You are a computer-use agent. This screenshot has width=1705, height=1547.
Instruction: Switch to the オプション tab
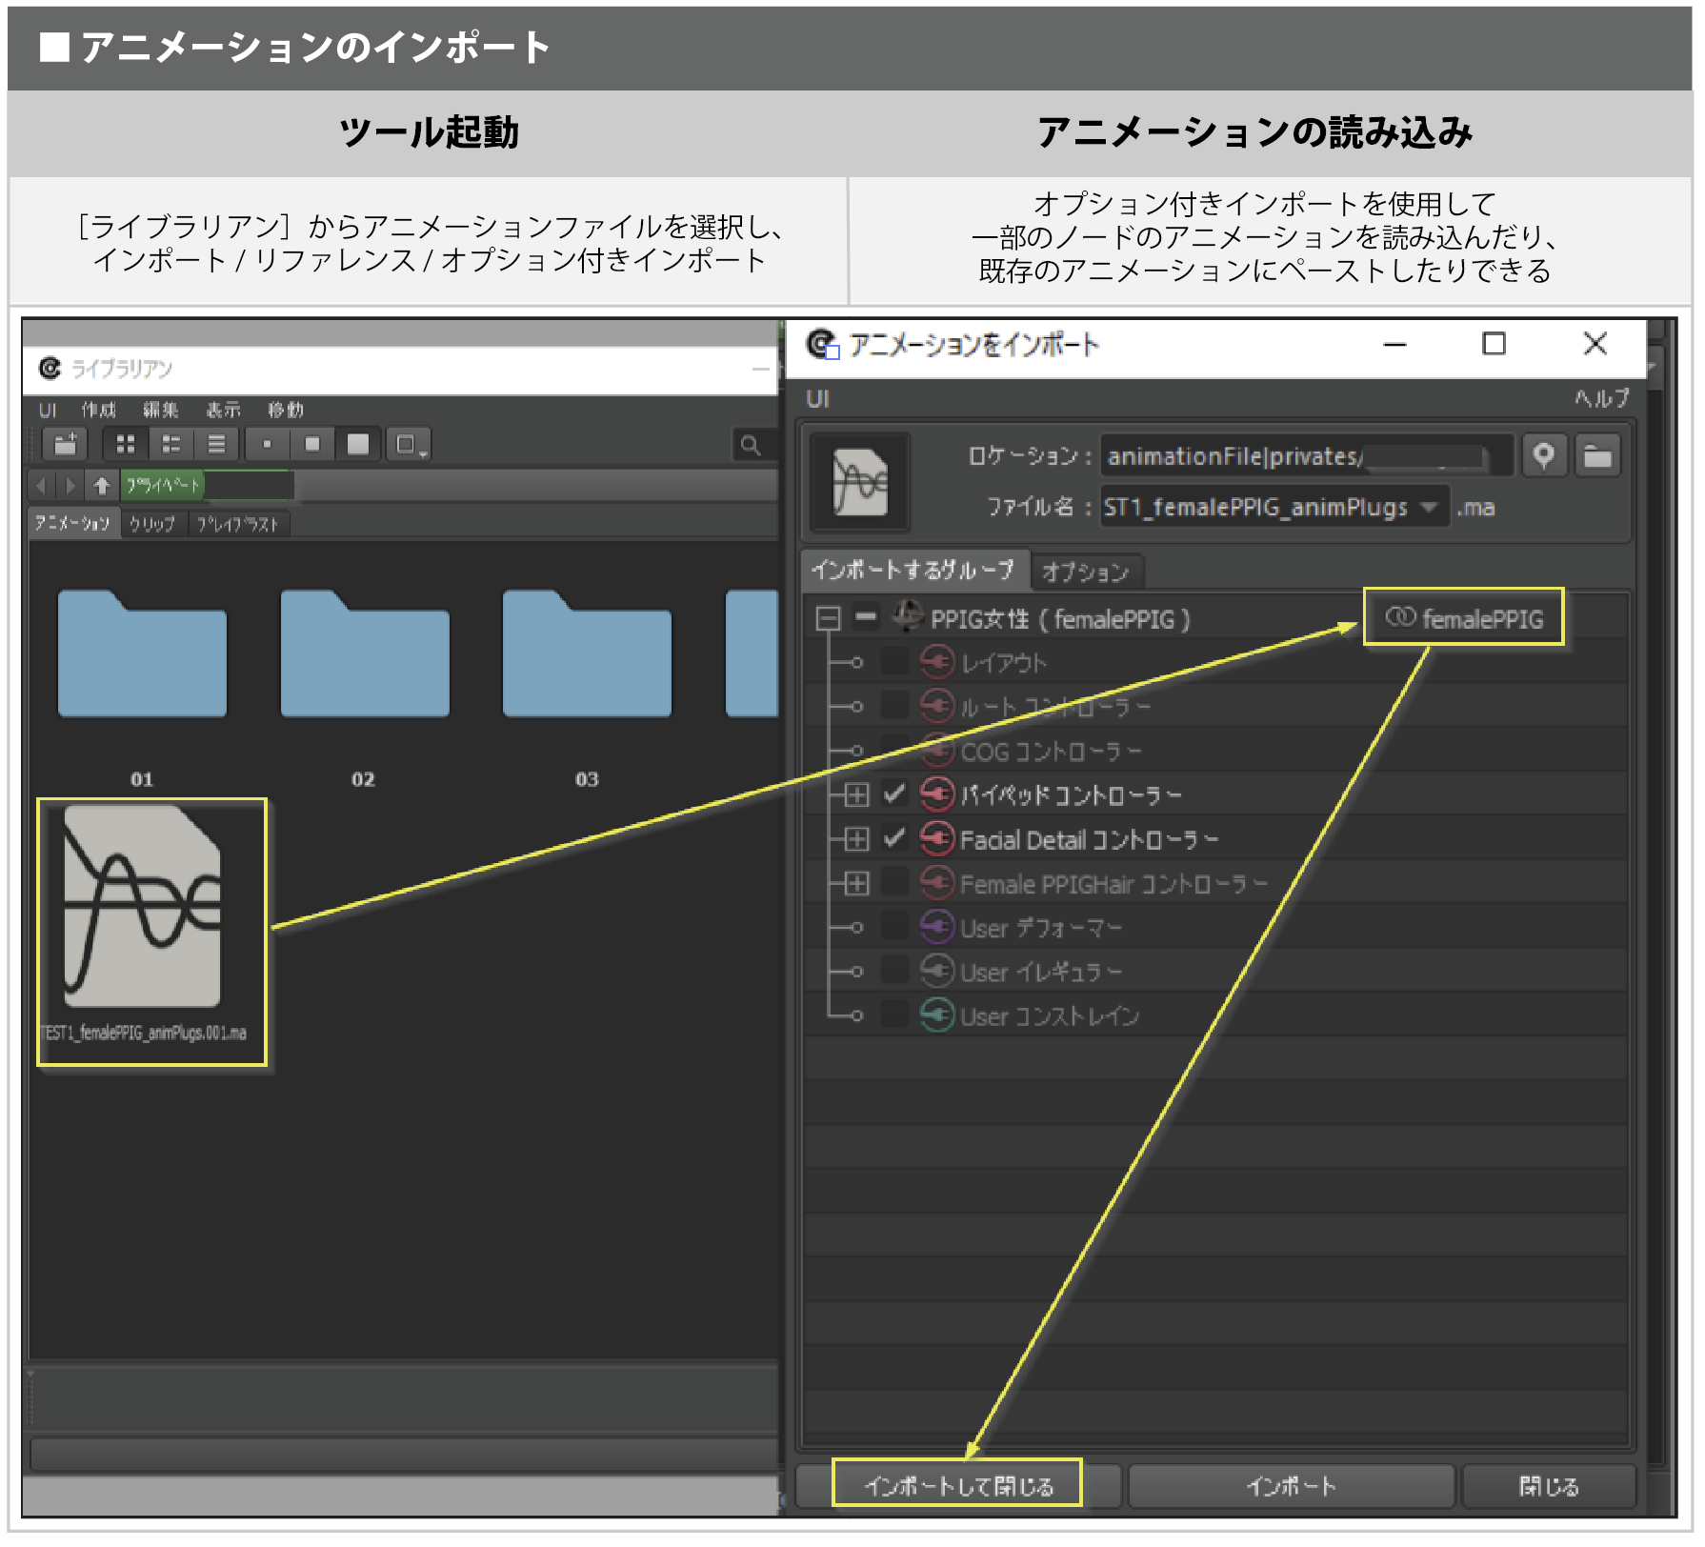(1085, 572)
